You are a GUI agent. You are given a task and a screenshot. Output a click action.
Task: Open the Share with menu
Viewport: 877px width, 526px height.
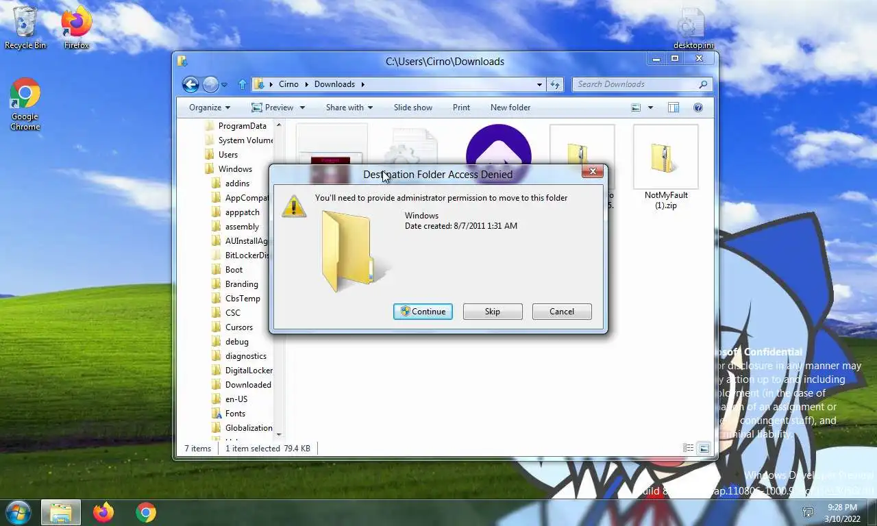tap(349, 108)
